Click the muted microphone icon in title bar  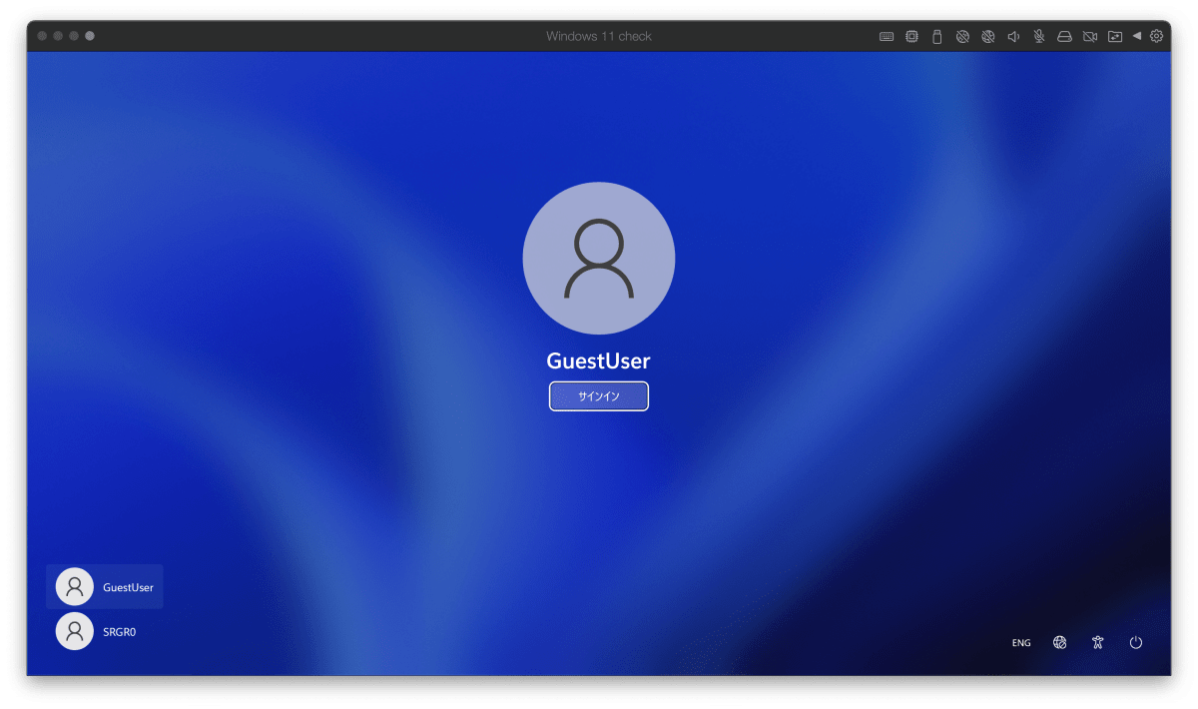(1039, 36)
